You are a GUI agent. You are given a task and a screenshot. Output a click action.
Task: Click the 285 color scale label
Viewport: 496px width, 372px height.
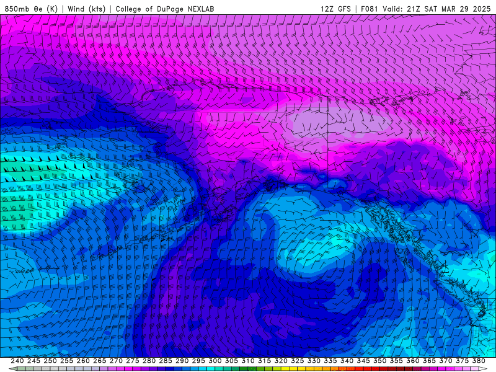[x=166, y=361]
